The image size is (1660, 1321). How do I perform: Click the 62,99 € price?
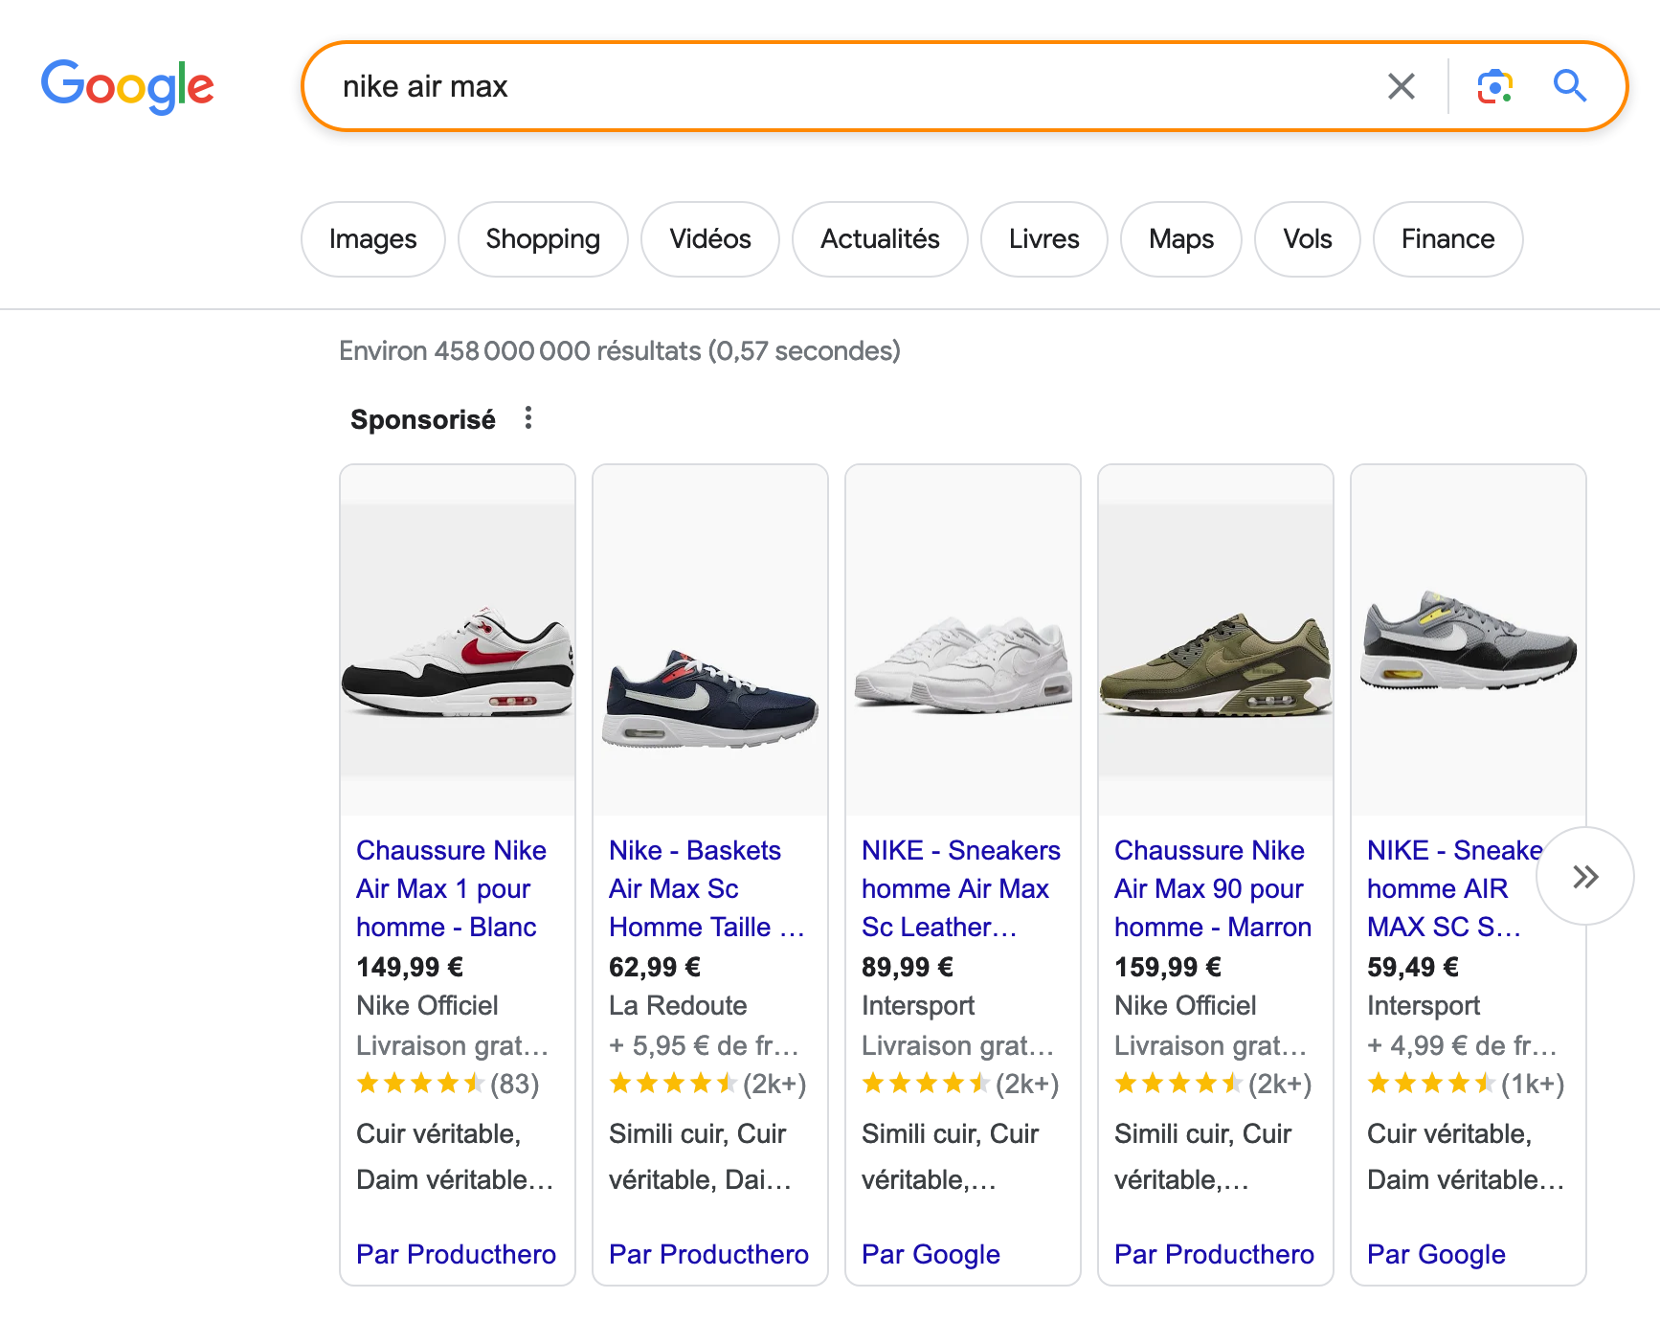click(x=655, y=967)
